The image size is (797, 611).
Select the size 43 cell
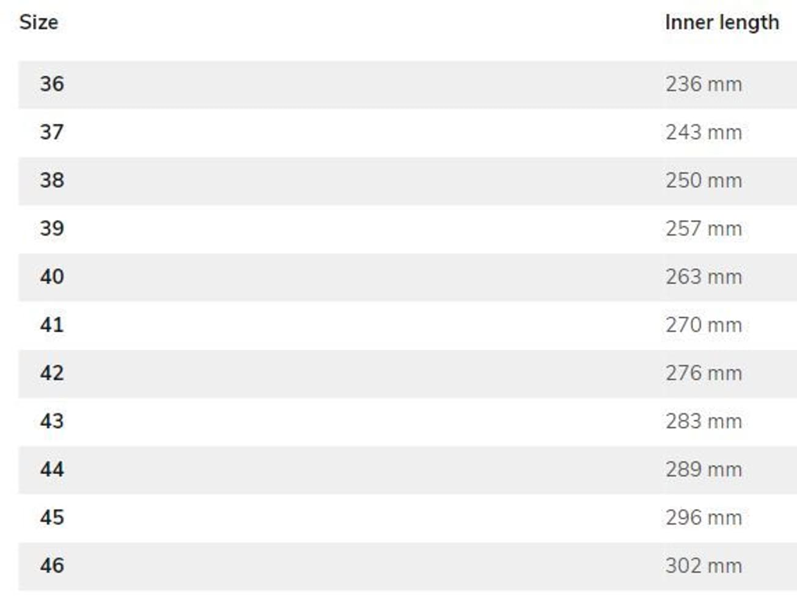tap(52, 421)
